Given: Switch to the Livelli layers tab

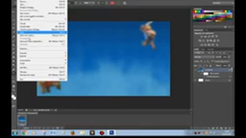Looking at the screenshot, I should 196,49.
